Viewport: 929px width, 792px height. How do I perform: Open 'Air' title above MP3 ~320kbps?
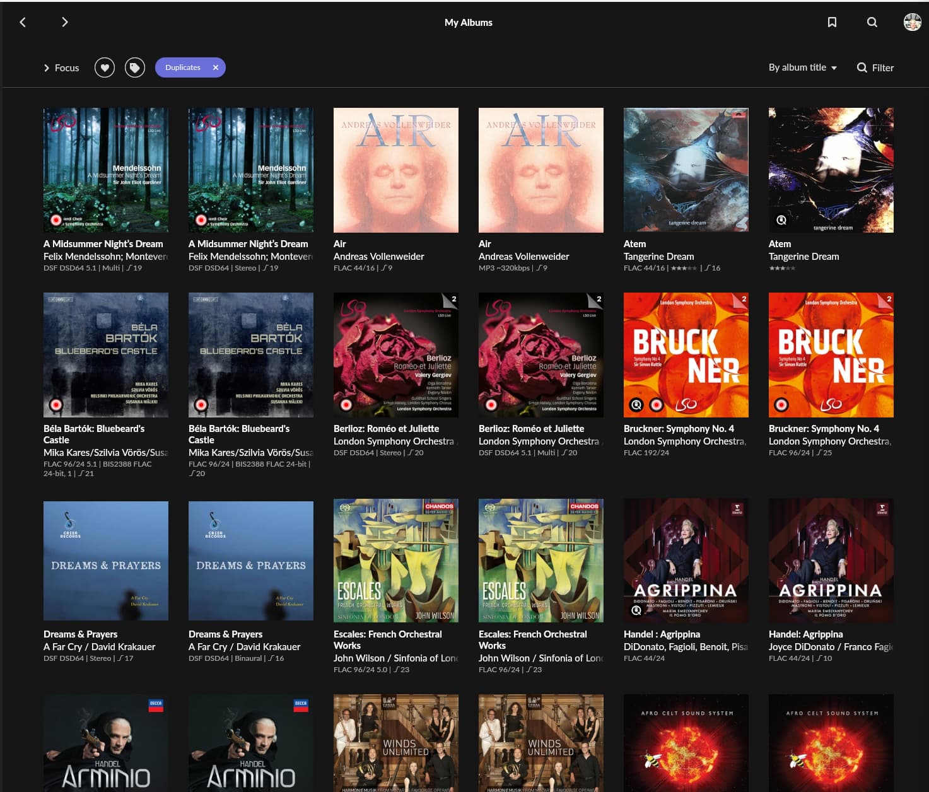point(485,244)
